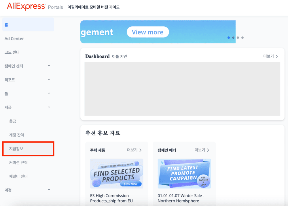This screenshot has height=206, width=288.
Task: Open Ad Center menu item
Action: [x=14, y=39]
